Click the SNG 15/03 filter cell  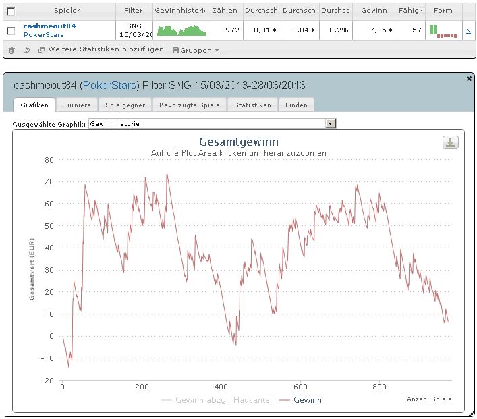pyautogui.click(x=134, y=30)
